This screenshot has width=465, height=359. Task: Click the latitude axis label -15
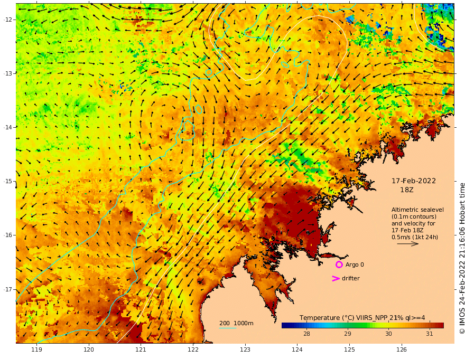click(8, 181)
